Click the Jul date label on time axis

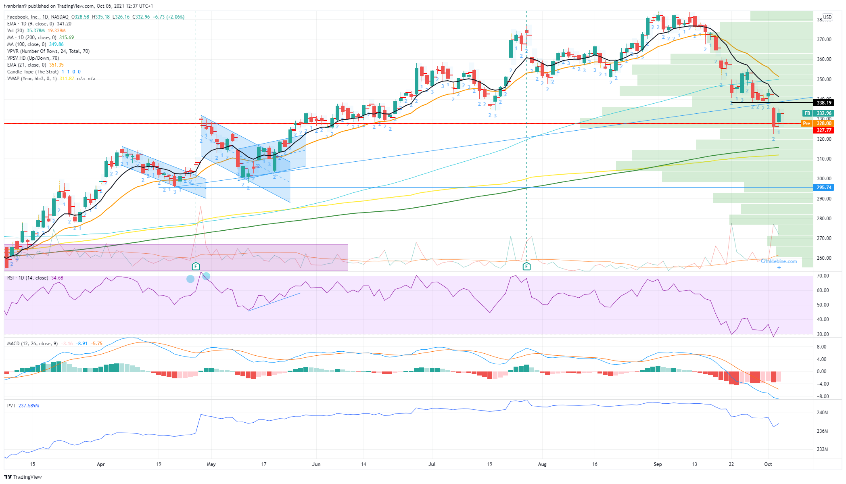click(432, 464)
